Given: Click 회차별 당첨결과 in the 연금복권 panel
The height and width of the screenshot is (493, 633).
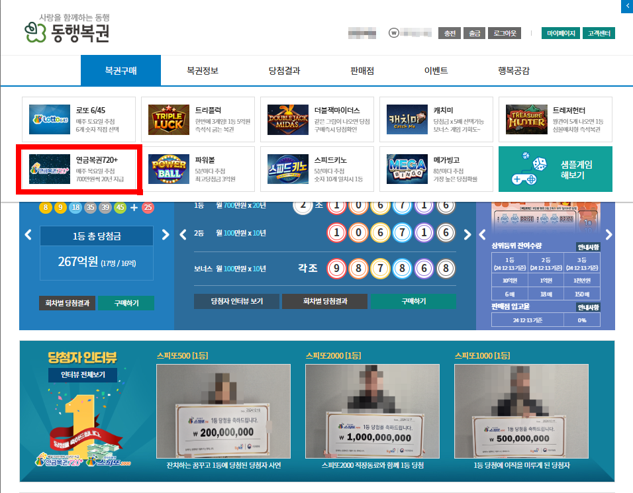Looking at the screenshot, I should point(325,301).
